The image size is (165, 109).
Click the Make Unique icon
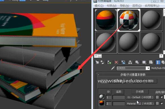(130, 62)
